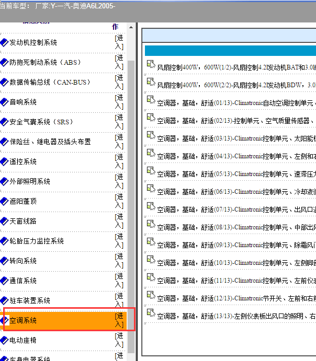Screen dimensions: 316x361
Task: Click the book icon beside 遮阳蓬顶
Action: click(x=4, y=201)
